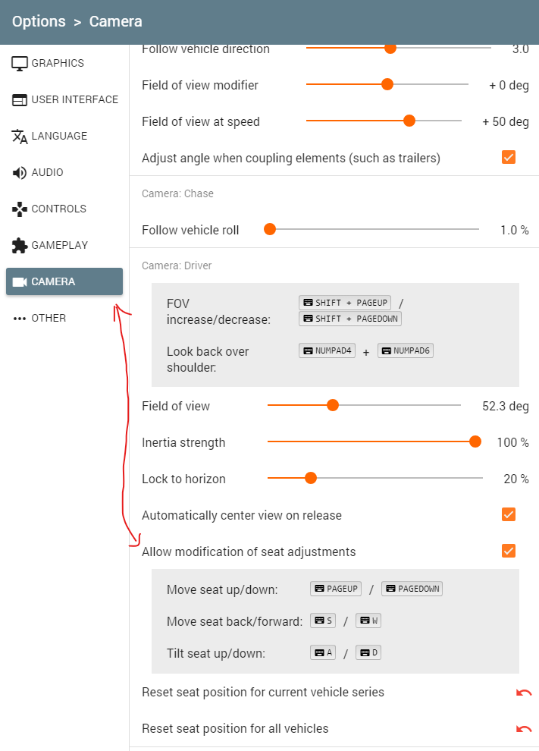This screenshot has height=751, width=539.
Task: Click the Follow vehicle roll slider handle
Action: tap(269, 230)
